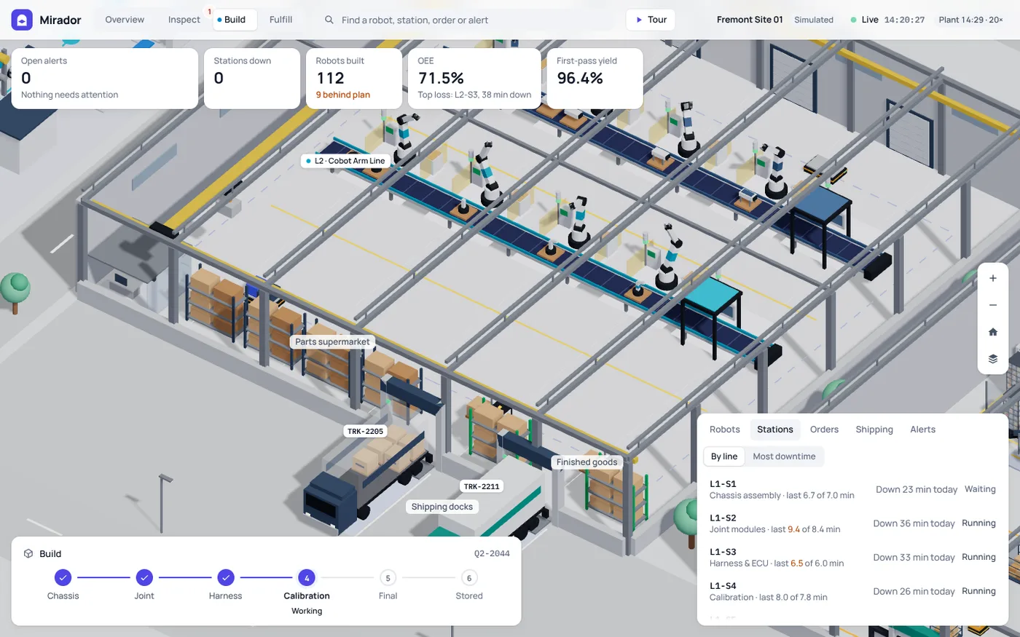Image resolution: width=1020 pixels, height=637 pixels.
Task: Open the Alerts panel tab
Action: 922,430
